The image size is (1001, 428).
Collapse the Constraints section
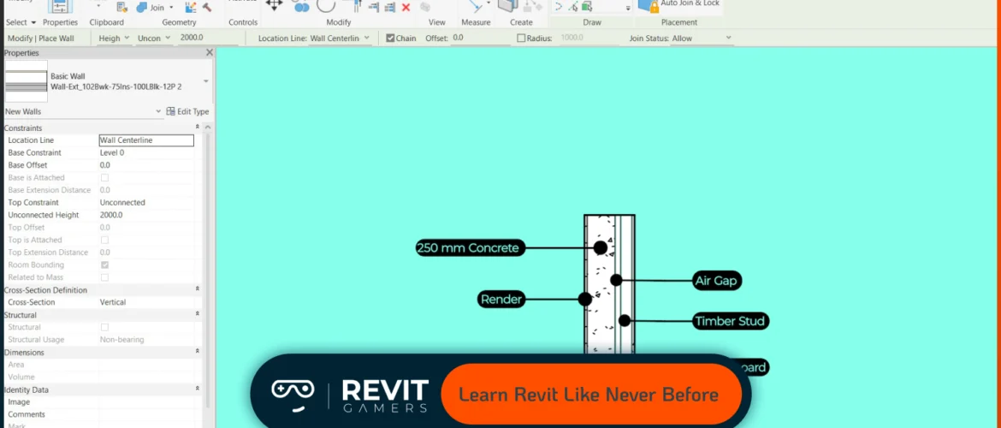pos(198,128)
